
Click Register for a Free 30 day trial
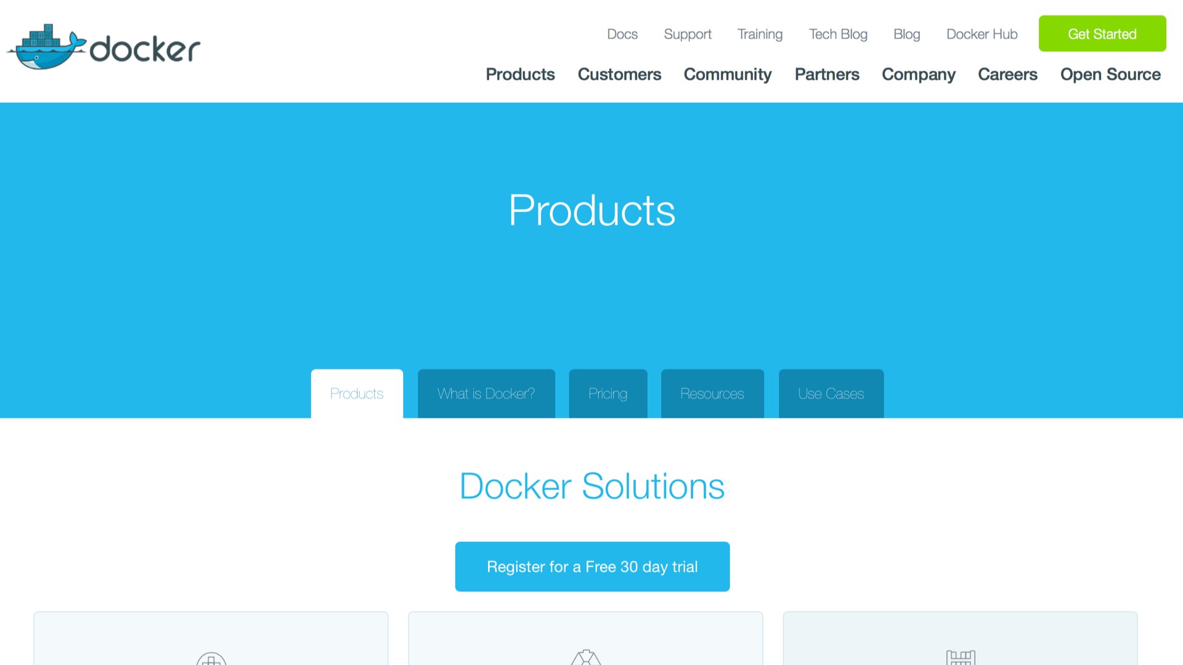(592, 566)
